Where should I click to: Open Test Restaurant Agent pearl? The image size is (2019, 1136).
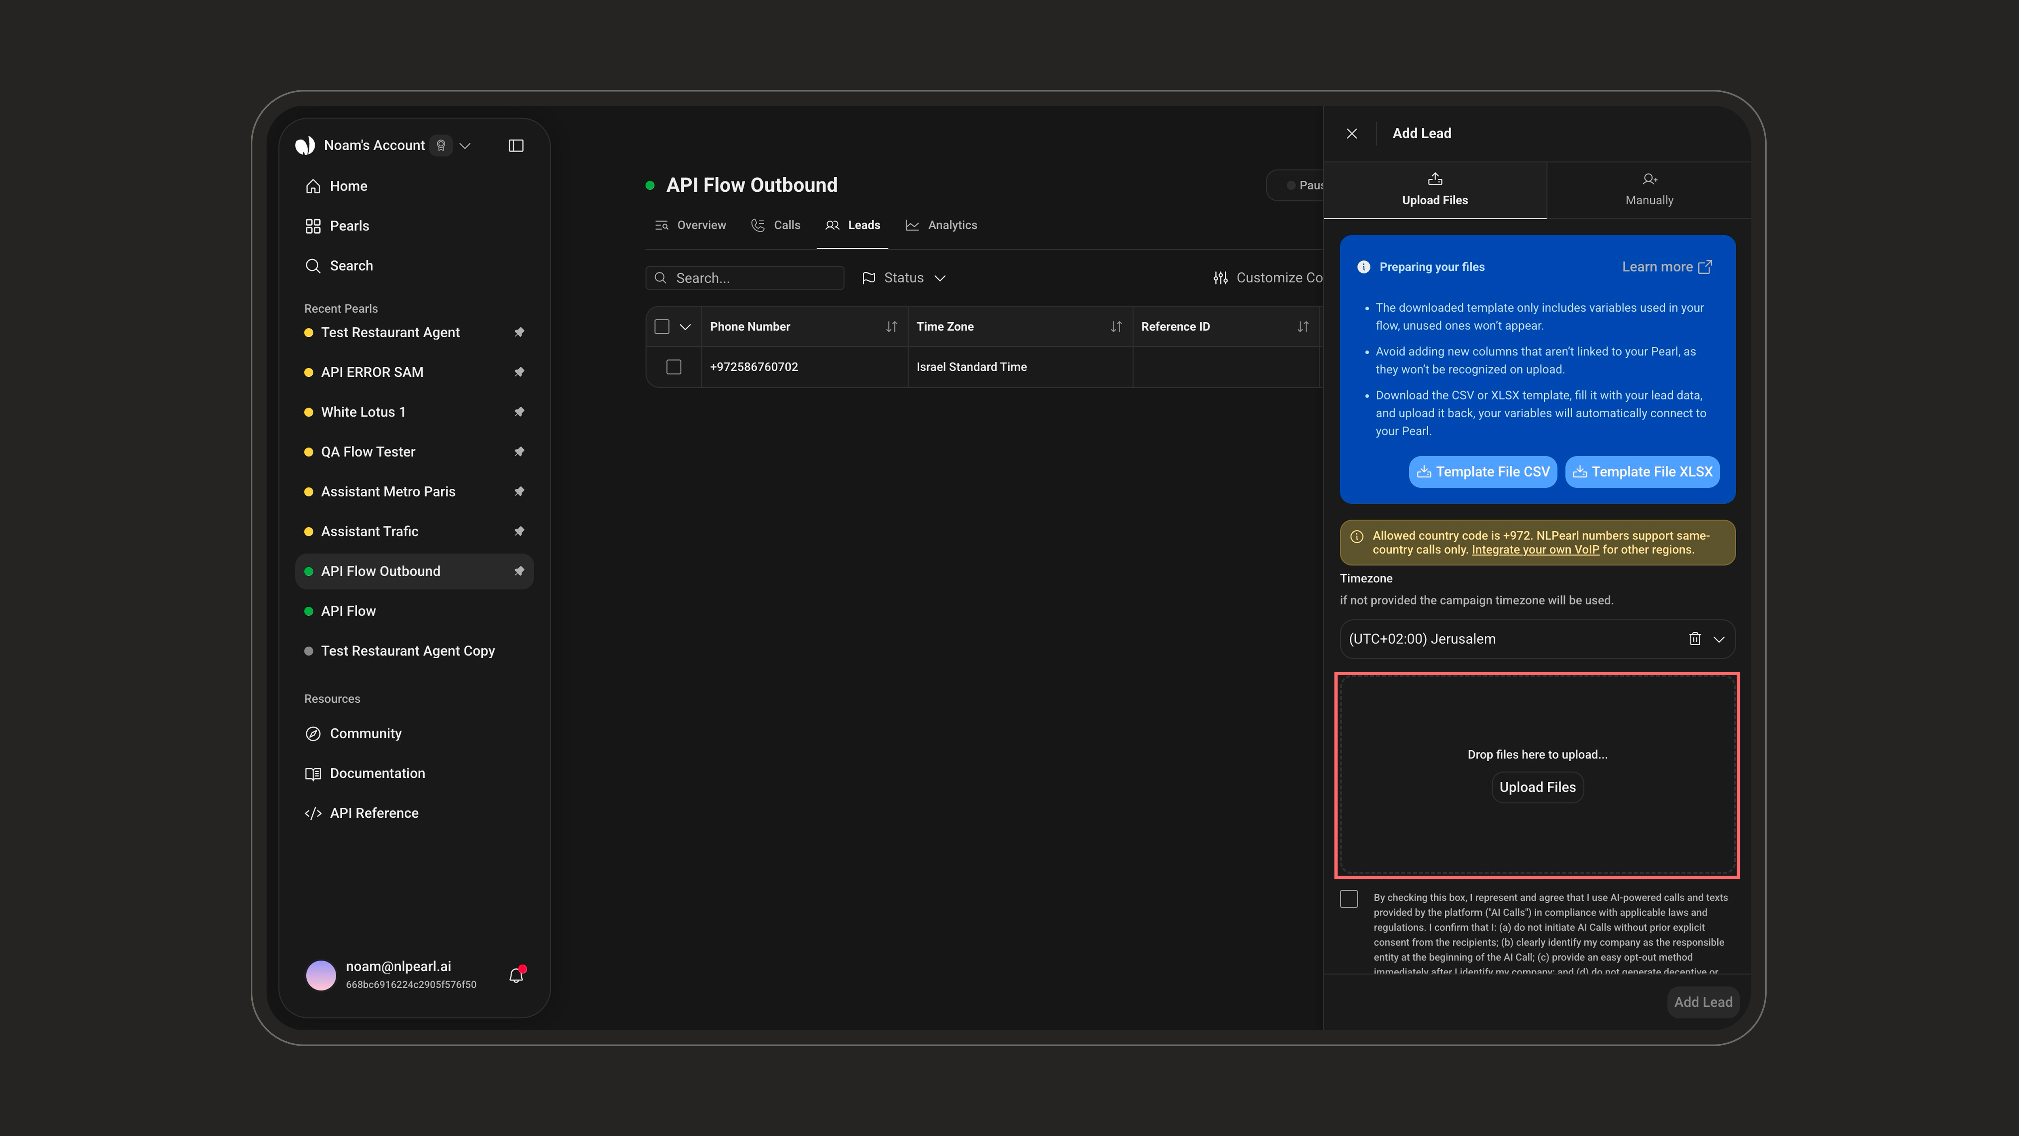[390, 333]
